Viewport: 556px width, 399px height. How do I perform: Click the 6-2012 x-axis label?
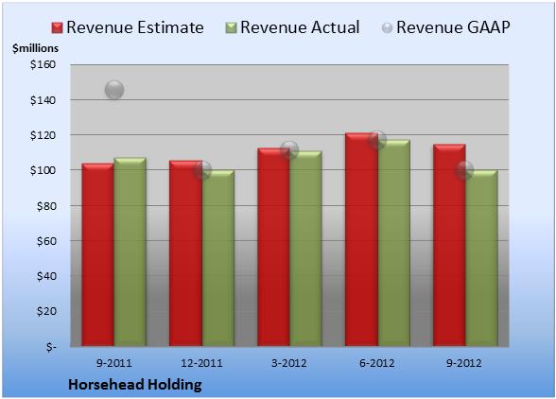click(377, 363)
